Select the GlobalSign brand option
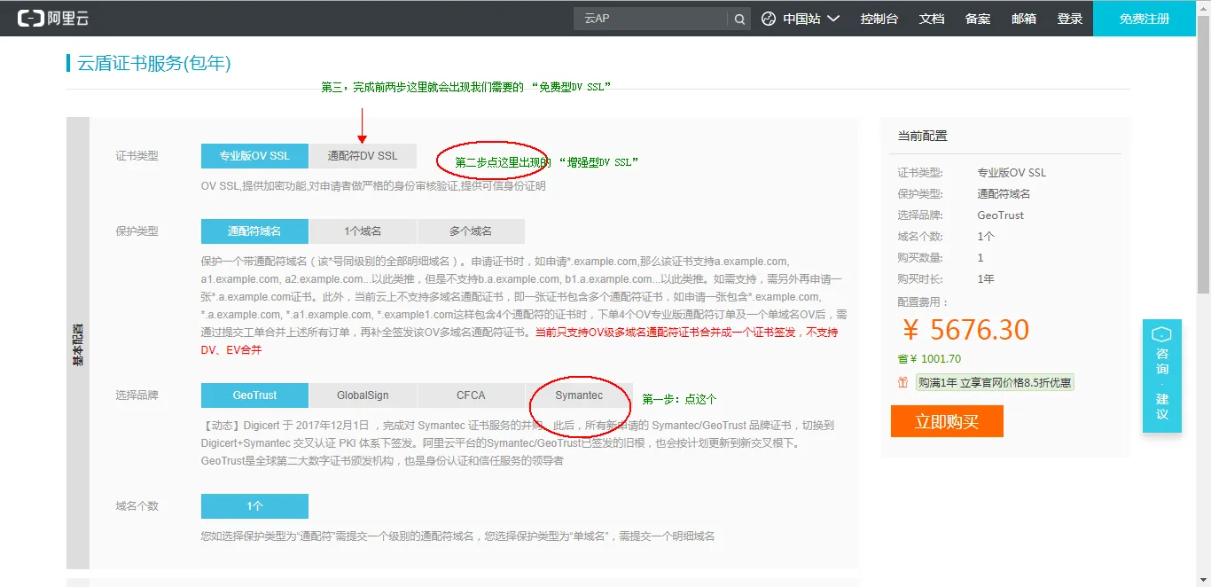1211x587 pixels. point(362,395)
